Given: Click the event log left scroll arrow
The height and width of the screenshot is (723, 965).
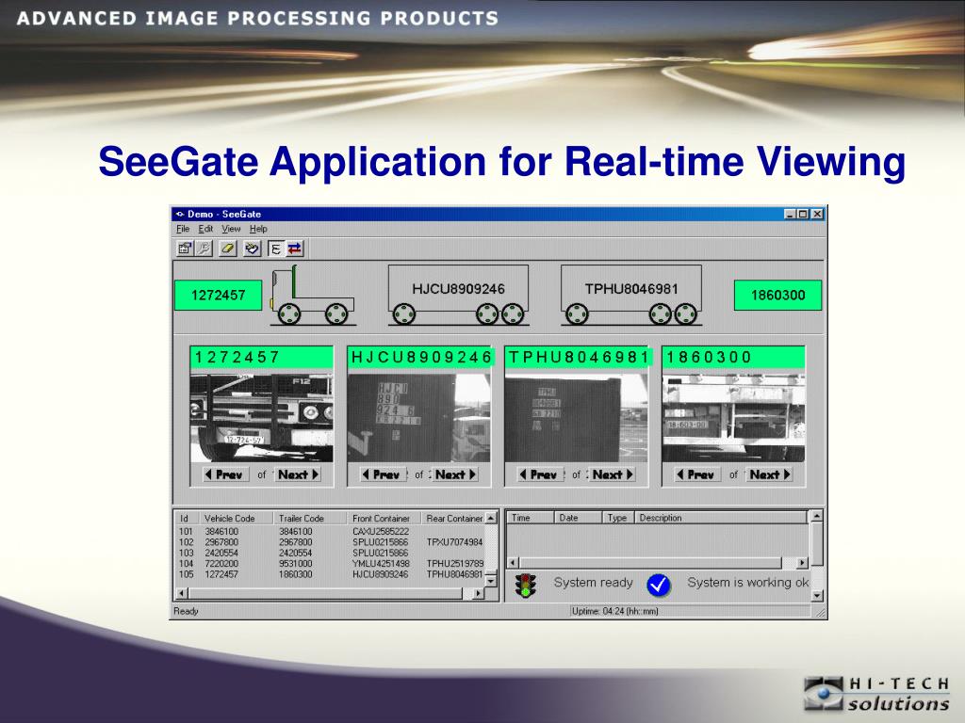Looking at the screenshot, I should [x=514, y=563].
